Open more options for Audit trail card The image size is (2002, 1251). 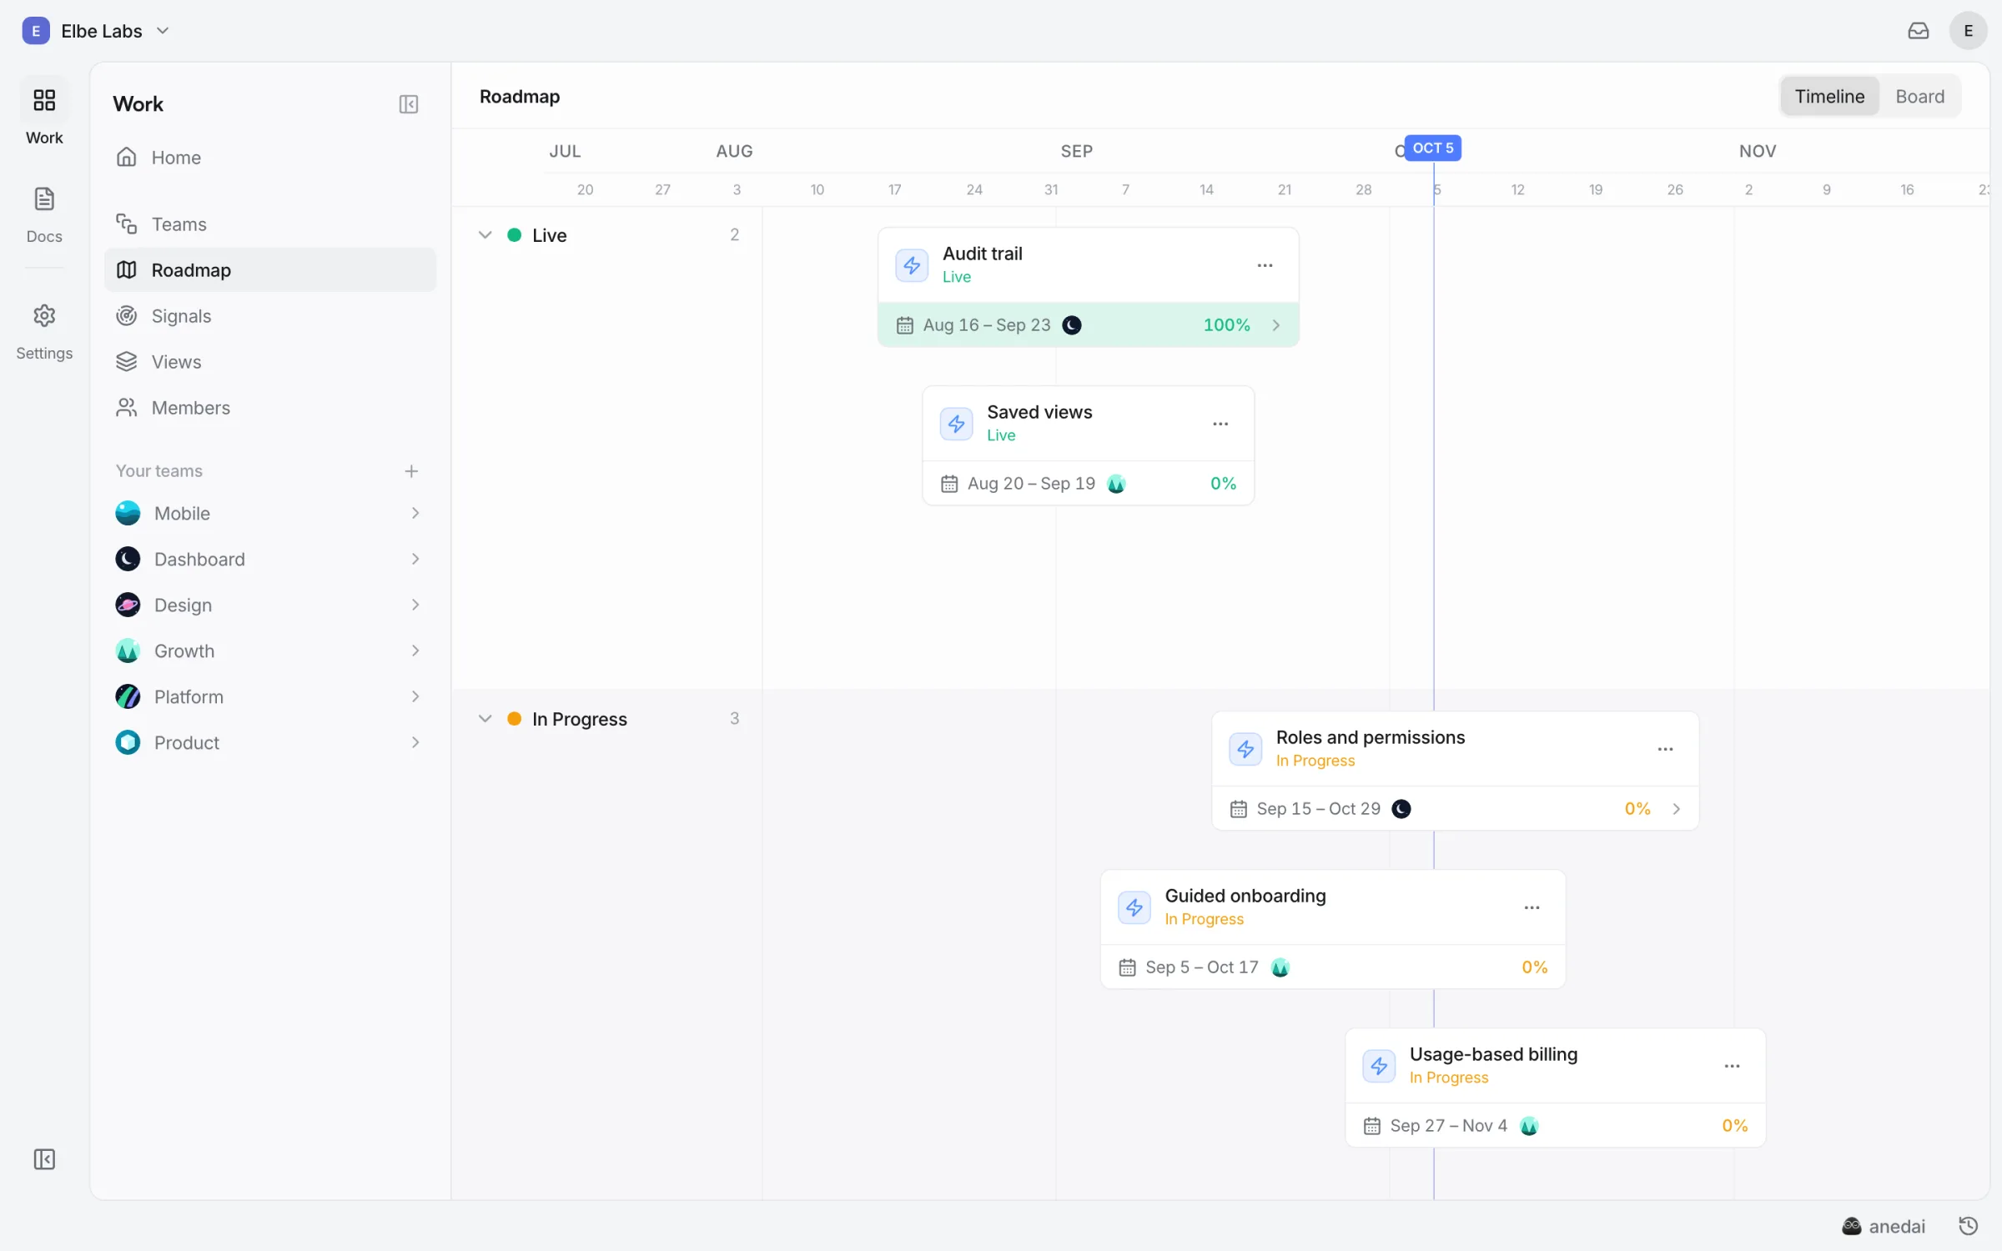[1265, 265]
